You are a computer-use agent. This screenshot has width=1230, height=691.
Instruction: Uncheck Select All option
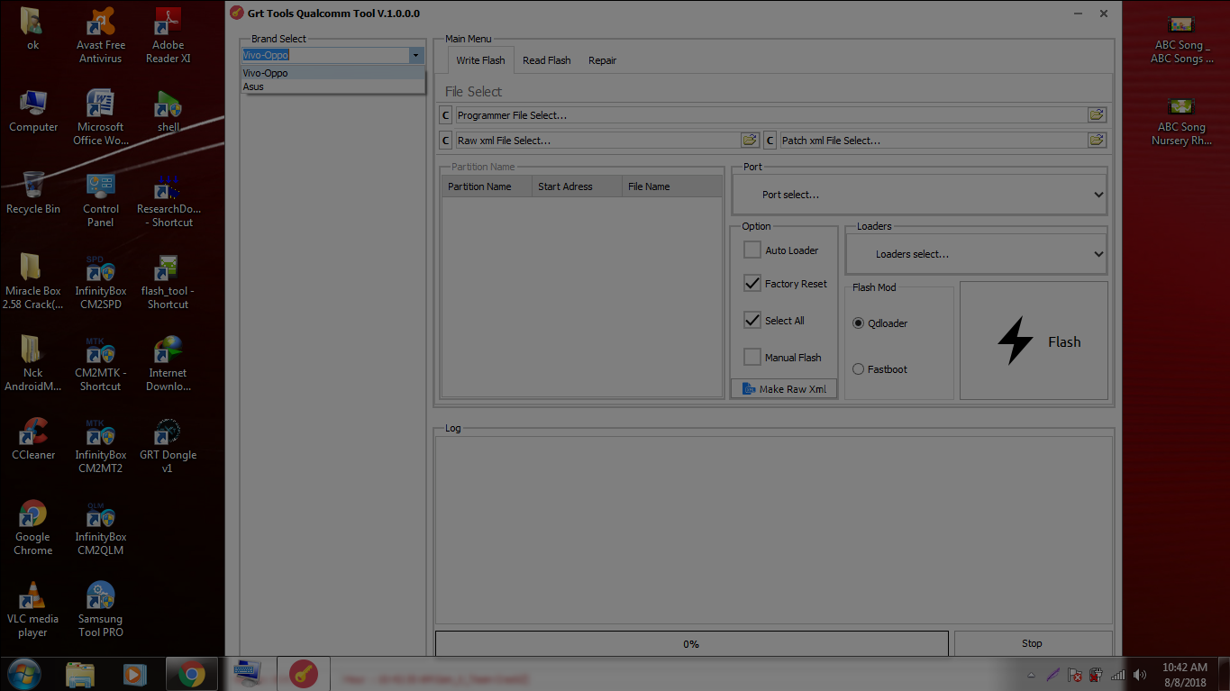point(752,320)
